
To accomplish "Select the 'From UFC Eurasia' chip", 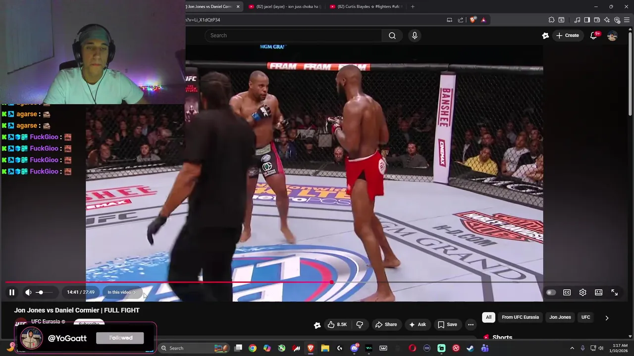I will point(520,317).
